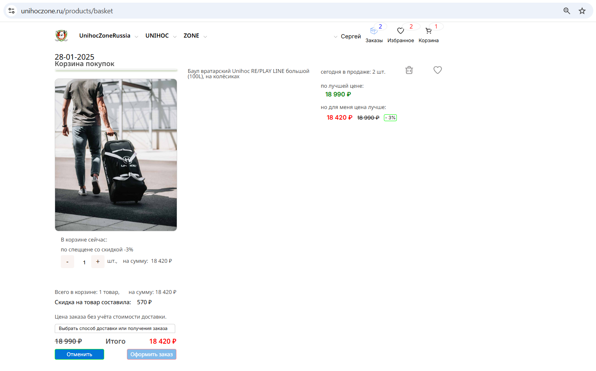Increase quantity with the plus button
596x371 pixels.
pyautogui.click(x=98, y=262)
